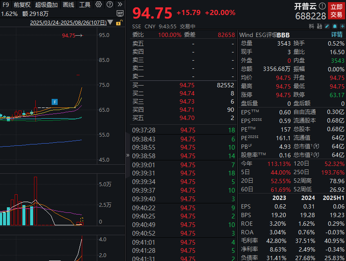
Task: Click 买五 bid price 94.70
Action: point(187,118)
